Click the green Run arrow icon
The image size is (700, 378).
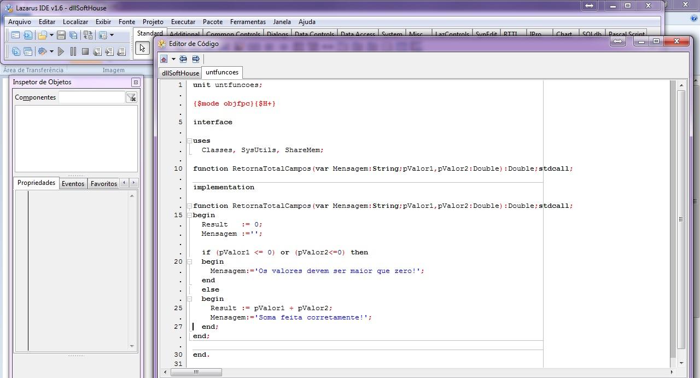point(61,51)
